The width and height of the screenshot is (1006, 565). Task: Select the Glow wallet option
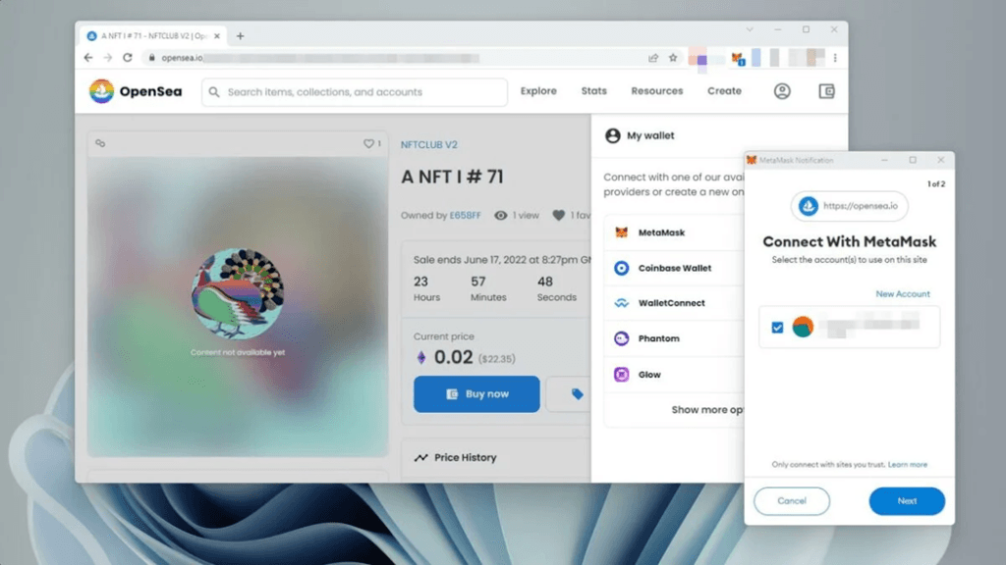[674, 374]
